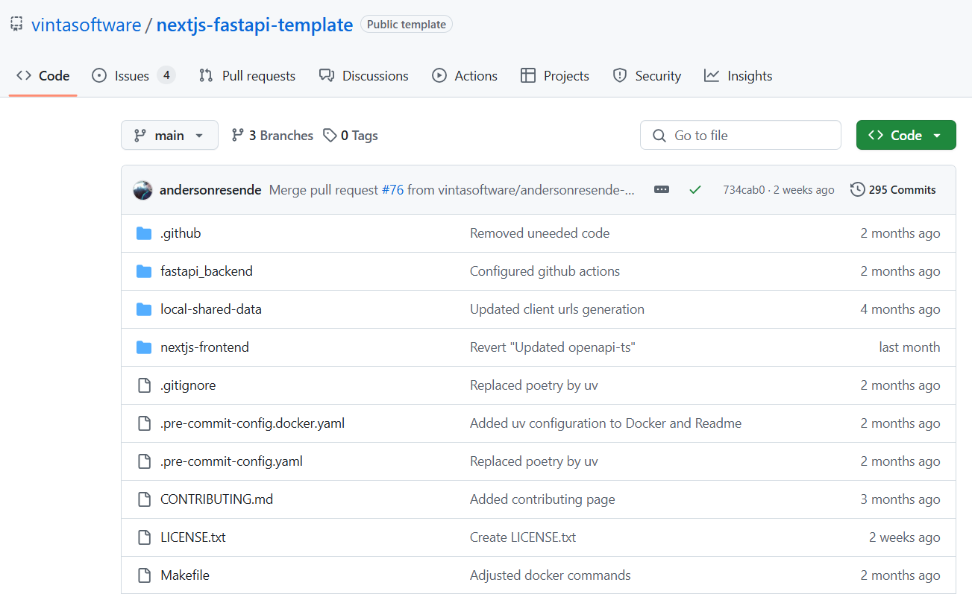Click the history clock icon by 295 Commits
Image resolution: width=972 pixels, height=594 pixels.
click(858, 190)
